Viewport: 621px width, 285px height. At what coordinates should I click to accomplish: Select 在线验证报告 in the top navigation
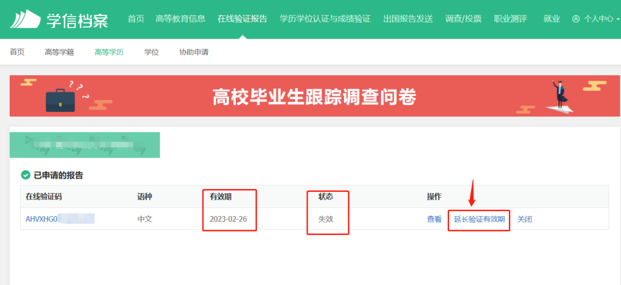coord(242,19)
